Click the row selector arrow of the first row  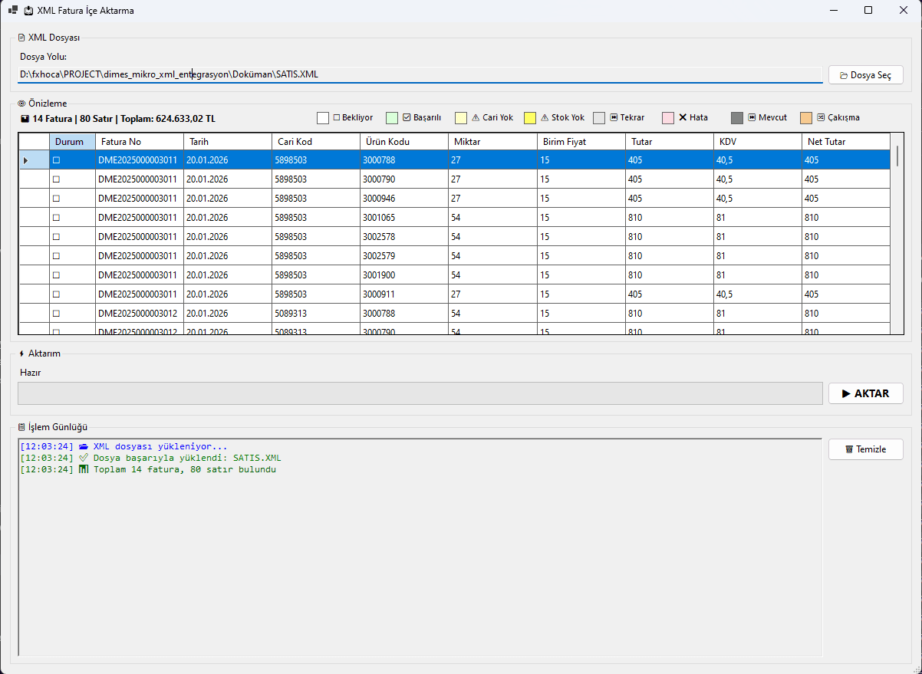26,160
